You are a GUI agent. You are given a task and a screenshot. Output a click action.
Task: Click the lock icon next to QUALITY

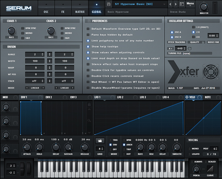point(203,42)
